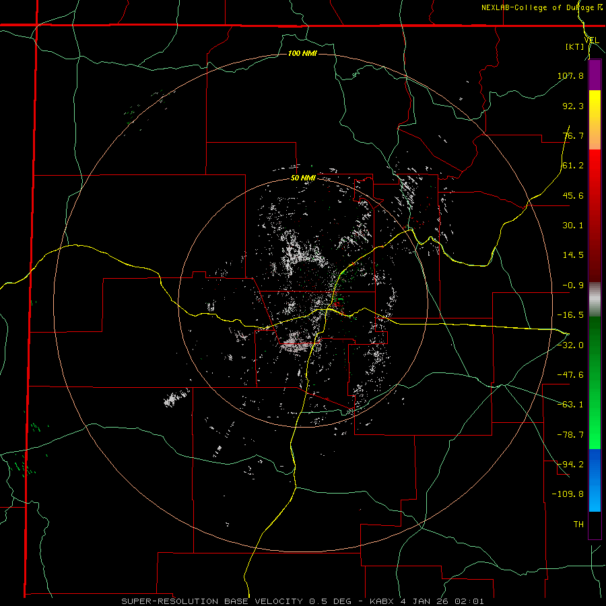Click the 45.6 velocity scale value

[x=573, y=195]
